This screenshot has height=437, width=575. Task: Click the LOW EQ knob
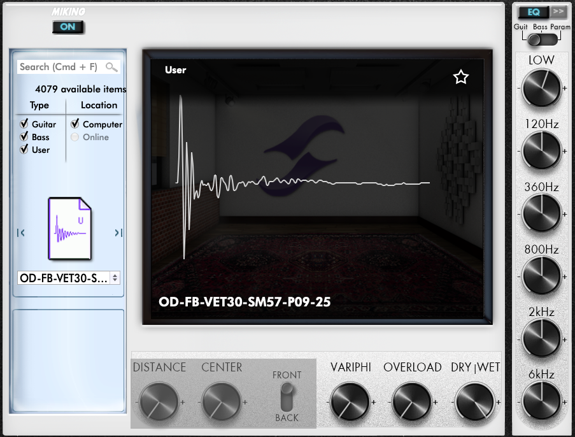click(542, 88)
